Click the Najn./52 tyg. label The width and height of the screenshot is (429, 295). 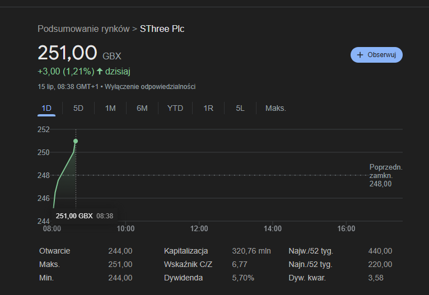pos(310,264)
